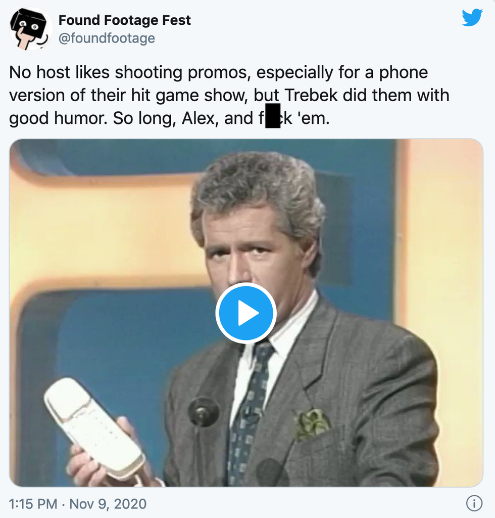This screenshot has width=495, height=518.
Task: Click the green pocket square in video
Action: pyautogui.click(x=311, y=423)
